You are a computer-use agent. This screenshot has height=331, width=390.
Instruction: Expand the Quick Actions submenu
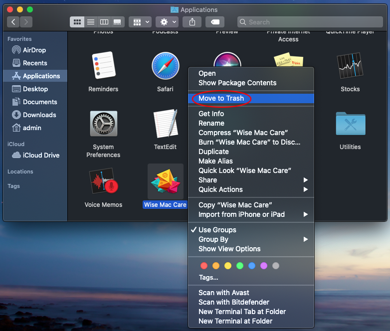pos(251,189)
